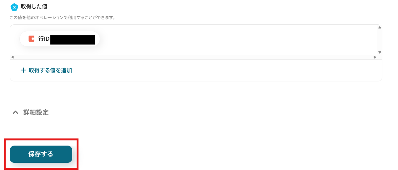Collapse 詳細設定 using its chevron arrow
This screenshot has width=398, height=170.
click(15, 113)
